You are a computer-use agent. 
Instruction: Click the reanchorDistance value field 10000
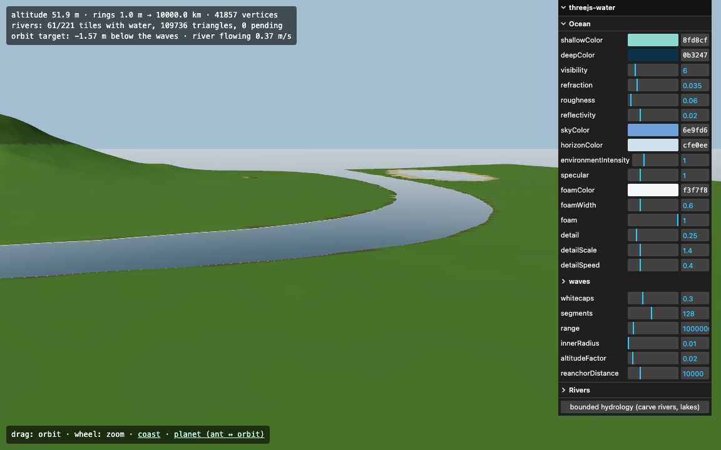[695, 373]
